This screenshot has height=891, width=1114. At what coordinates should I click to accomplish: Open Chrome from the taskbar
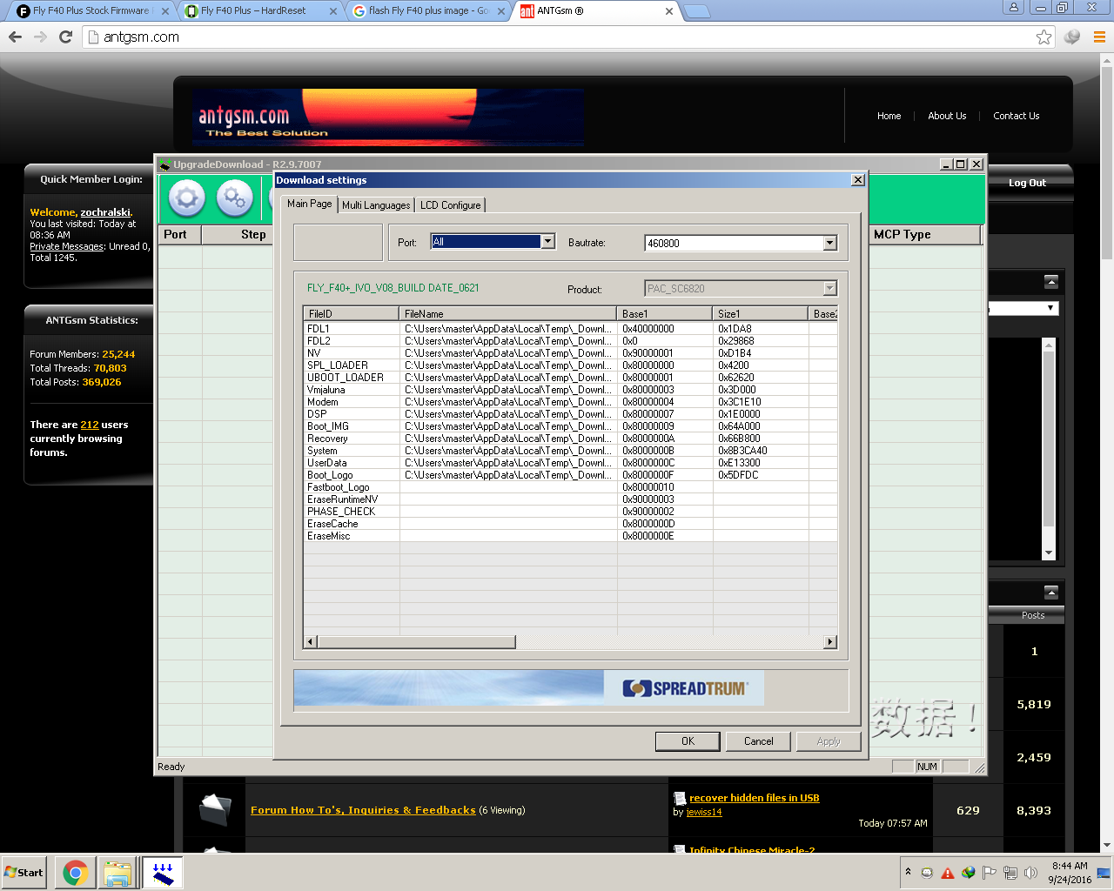click(x=76, y=873)
